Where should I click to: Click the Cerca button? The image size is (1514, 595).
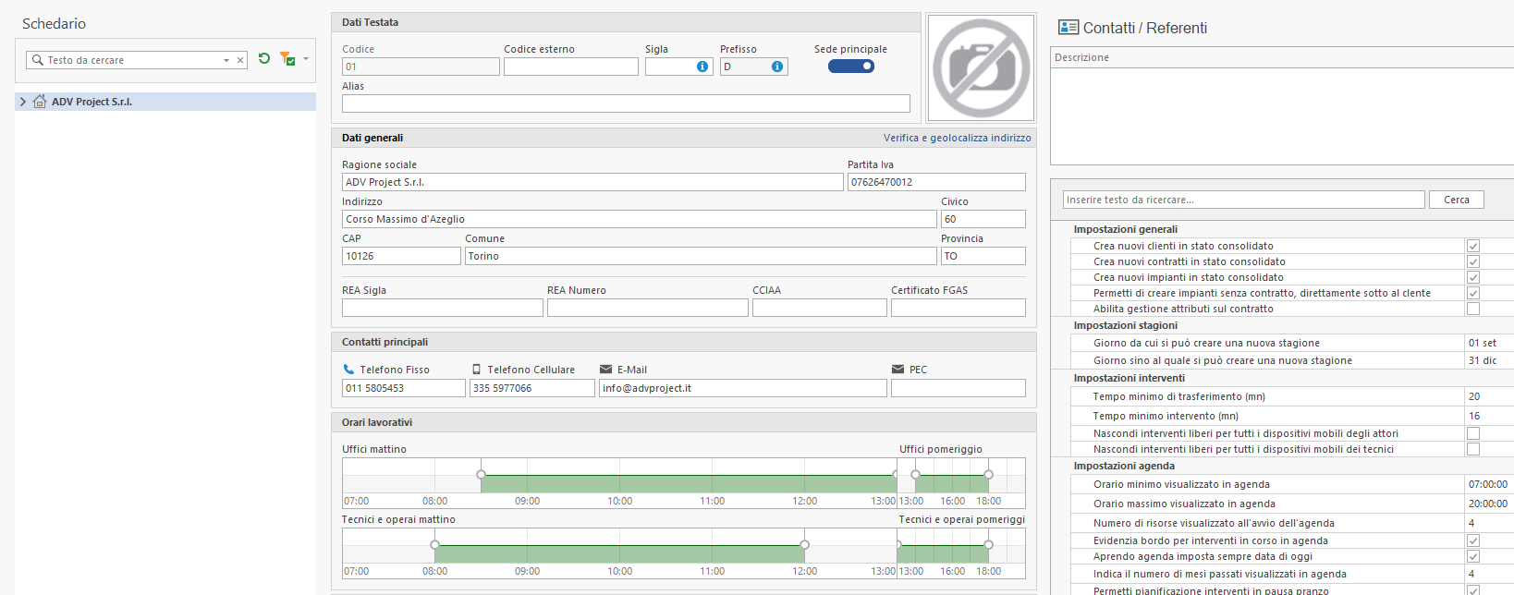pyautogui.click(x=1457, y=200)
